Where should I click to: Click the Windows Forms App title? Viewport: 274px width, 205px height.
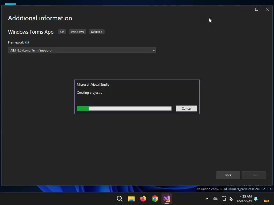point(31,32)
